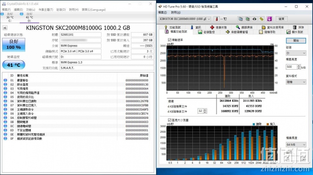Viewport: 313px width, 175px height.
Task: Click the CrystalDiskInfo title bar app icon
Action: tap(4, 4)
